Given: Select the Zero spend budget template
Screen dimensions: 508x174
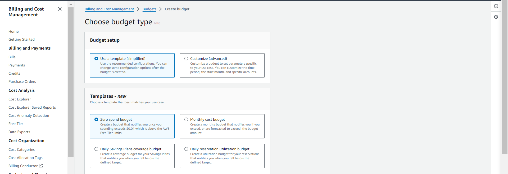Looking at the screenshot, I should pyautogui.click(x=96, y=119).
